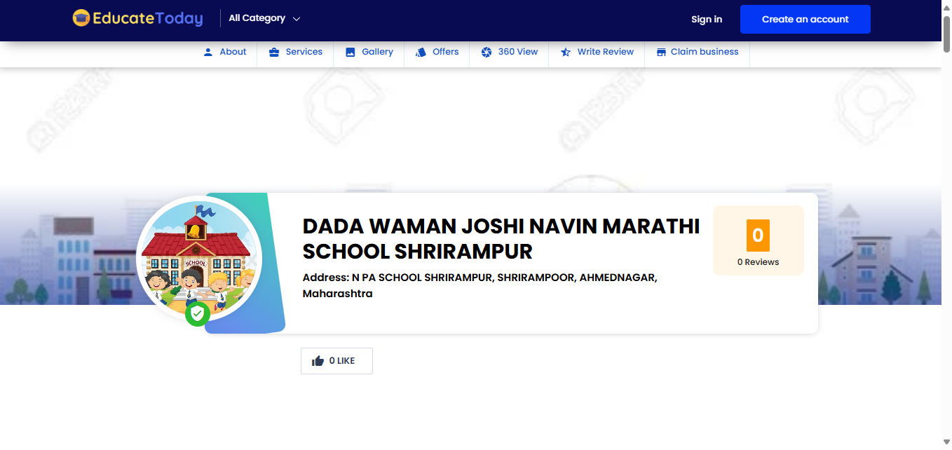Expand the chevron next to All Category
Image resolution: width=952 pixels, height=450 pixels.
(x=295, y=19)
